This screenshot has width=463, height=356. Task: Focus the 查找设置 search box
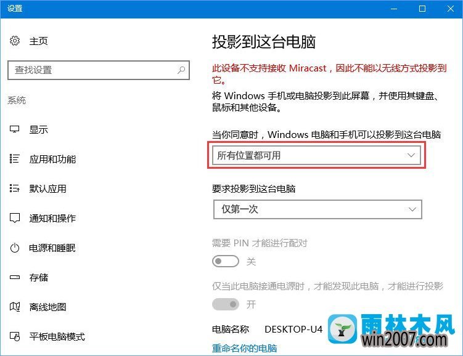98,70
